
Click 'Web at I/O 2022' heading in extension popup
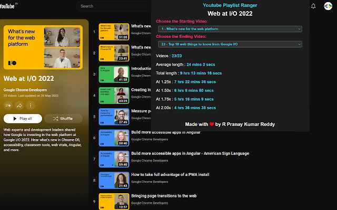click(230, 14)
